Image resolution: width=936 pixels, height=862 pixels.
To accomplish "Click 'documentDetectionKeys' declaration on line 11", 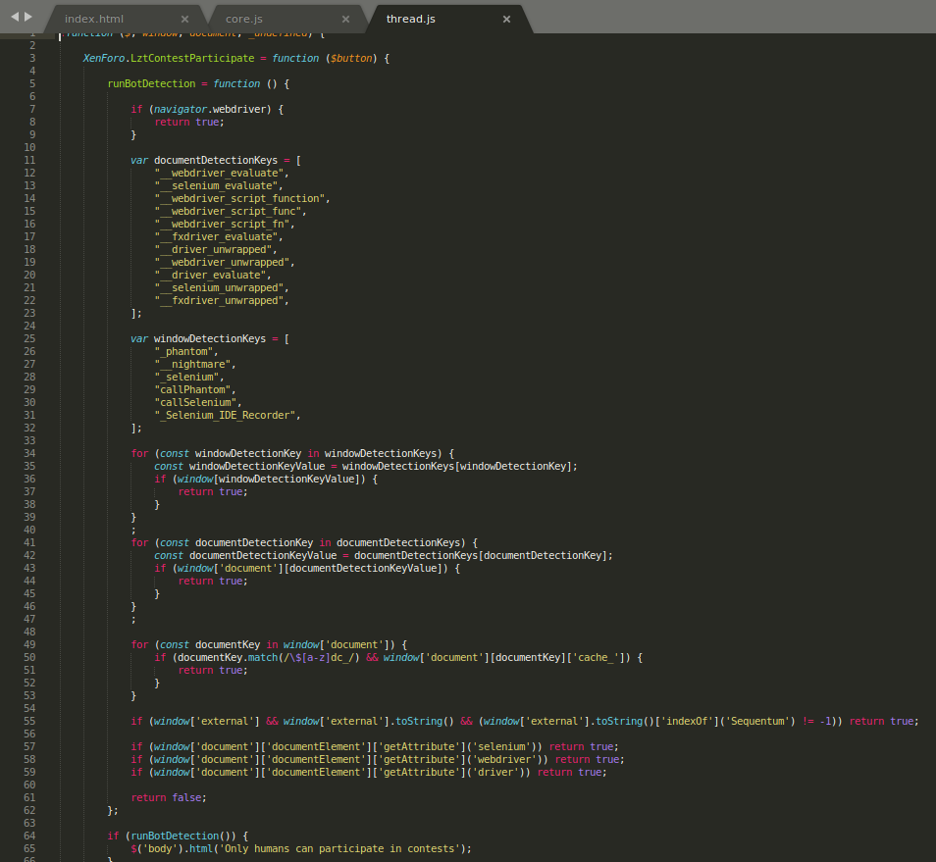I will [216, 161].
